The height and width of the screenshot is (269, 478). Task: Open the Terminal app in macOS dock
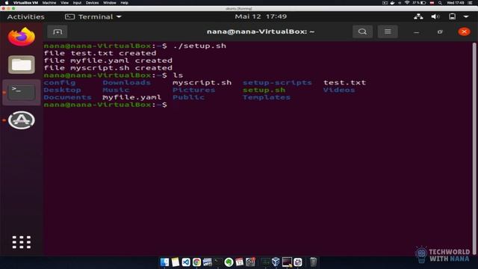(x=218, y=262)
